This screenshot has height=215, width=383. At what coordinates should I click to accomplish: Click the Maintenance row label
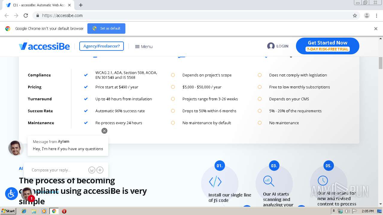41,123
